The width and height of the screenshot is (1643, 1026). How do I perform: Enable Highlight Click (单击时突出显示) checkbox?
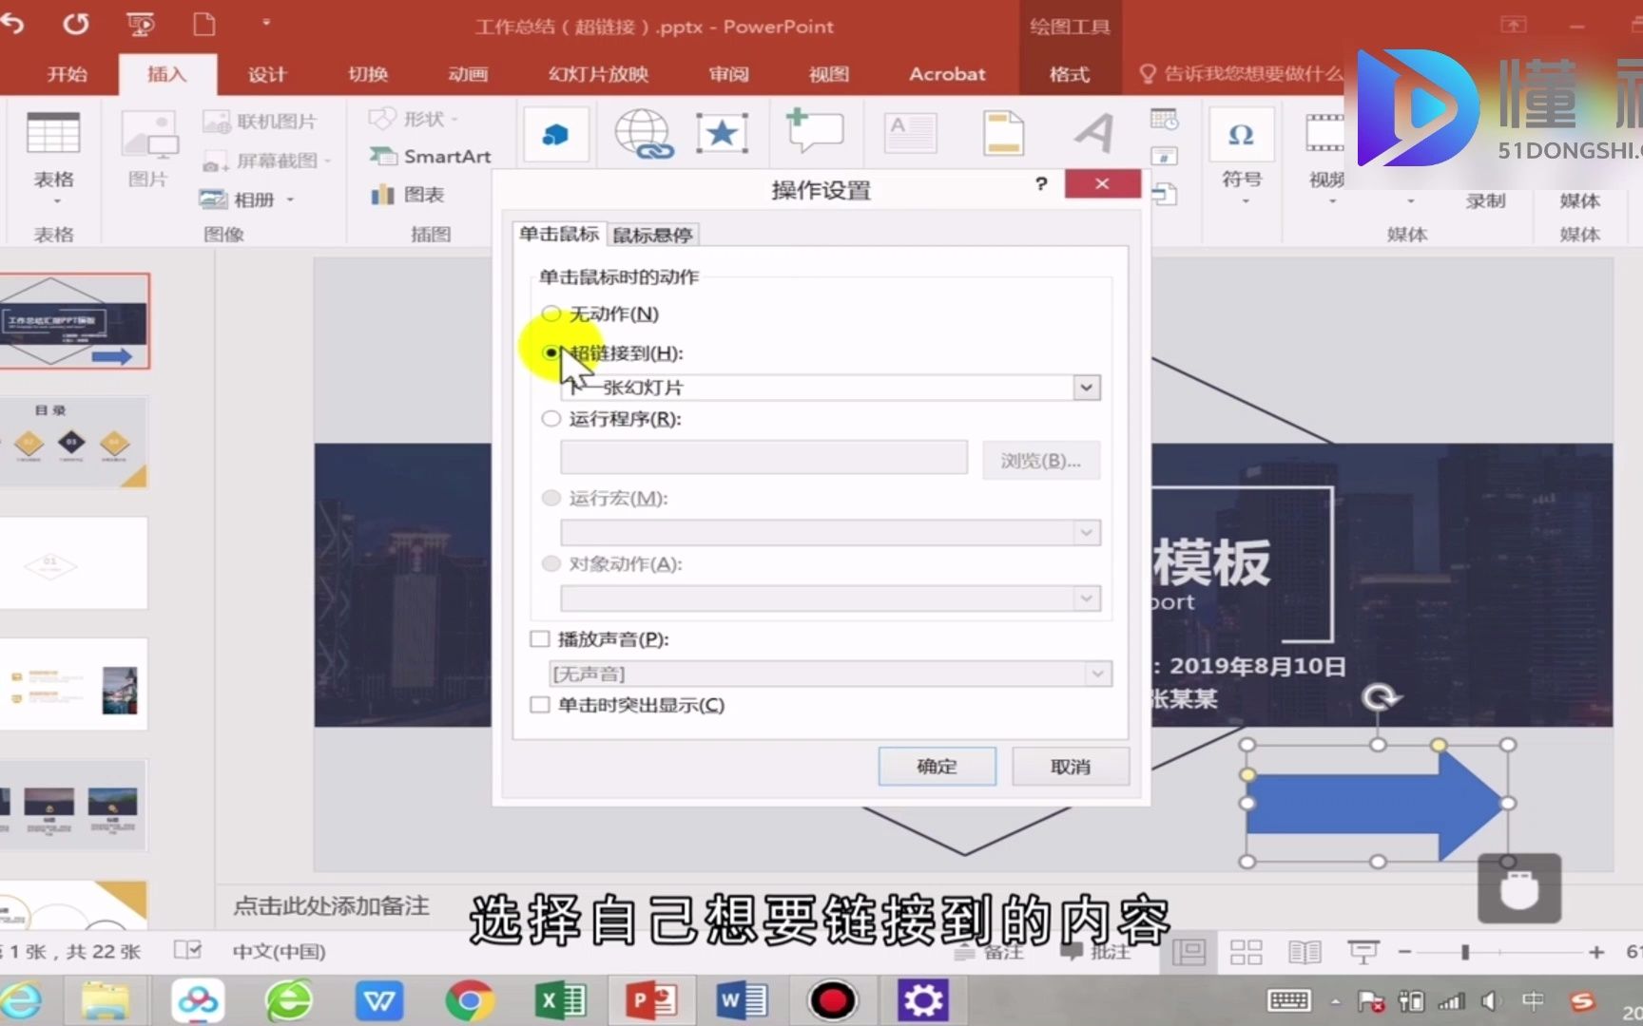tap(540, 705)
